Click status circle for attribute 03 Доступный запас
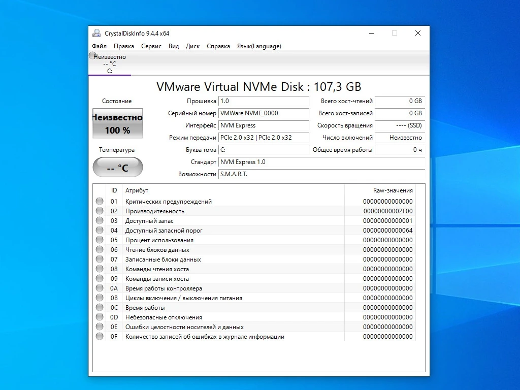This screenshot has width=520, height=390. point(100,220)
